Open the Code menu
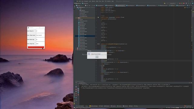This screenshot has height=109, width=194. tap(90, 1)
